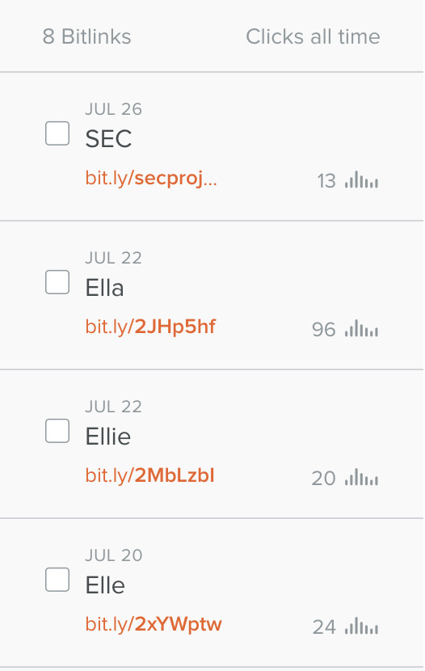Select the SEC bitlink title
The image size is (425, 671).
tap(108, 139)
